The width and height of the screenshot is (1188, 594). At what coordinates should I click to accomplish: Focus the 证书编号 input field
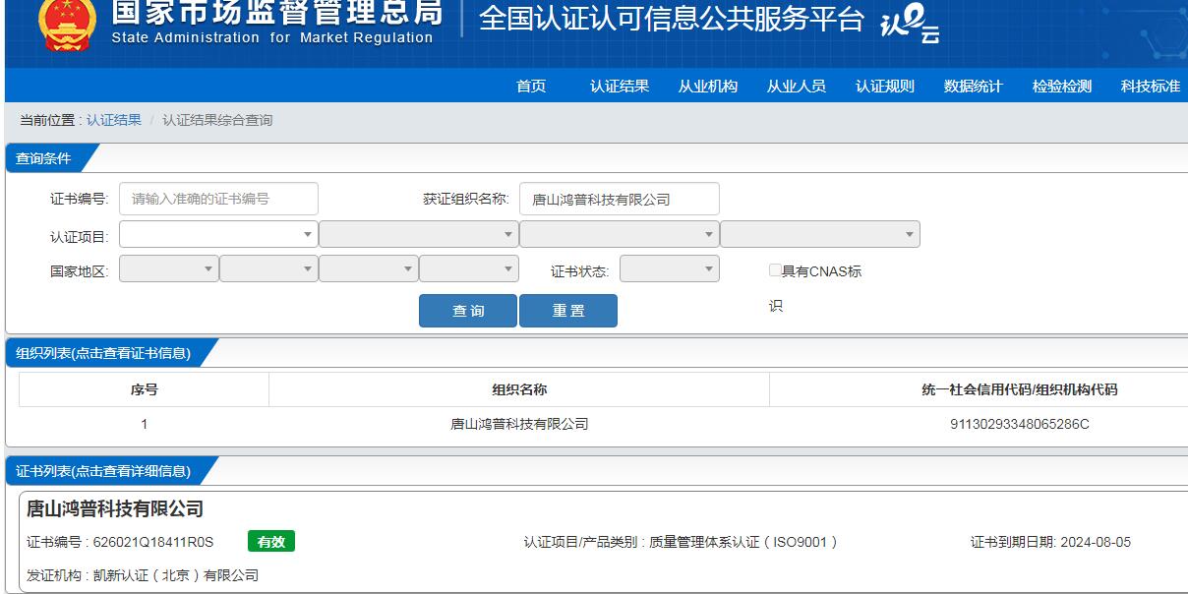[218, 199]
